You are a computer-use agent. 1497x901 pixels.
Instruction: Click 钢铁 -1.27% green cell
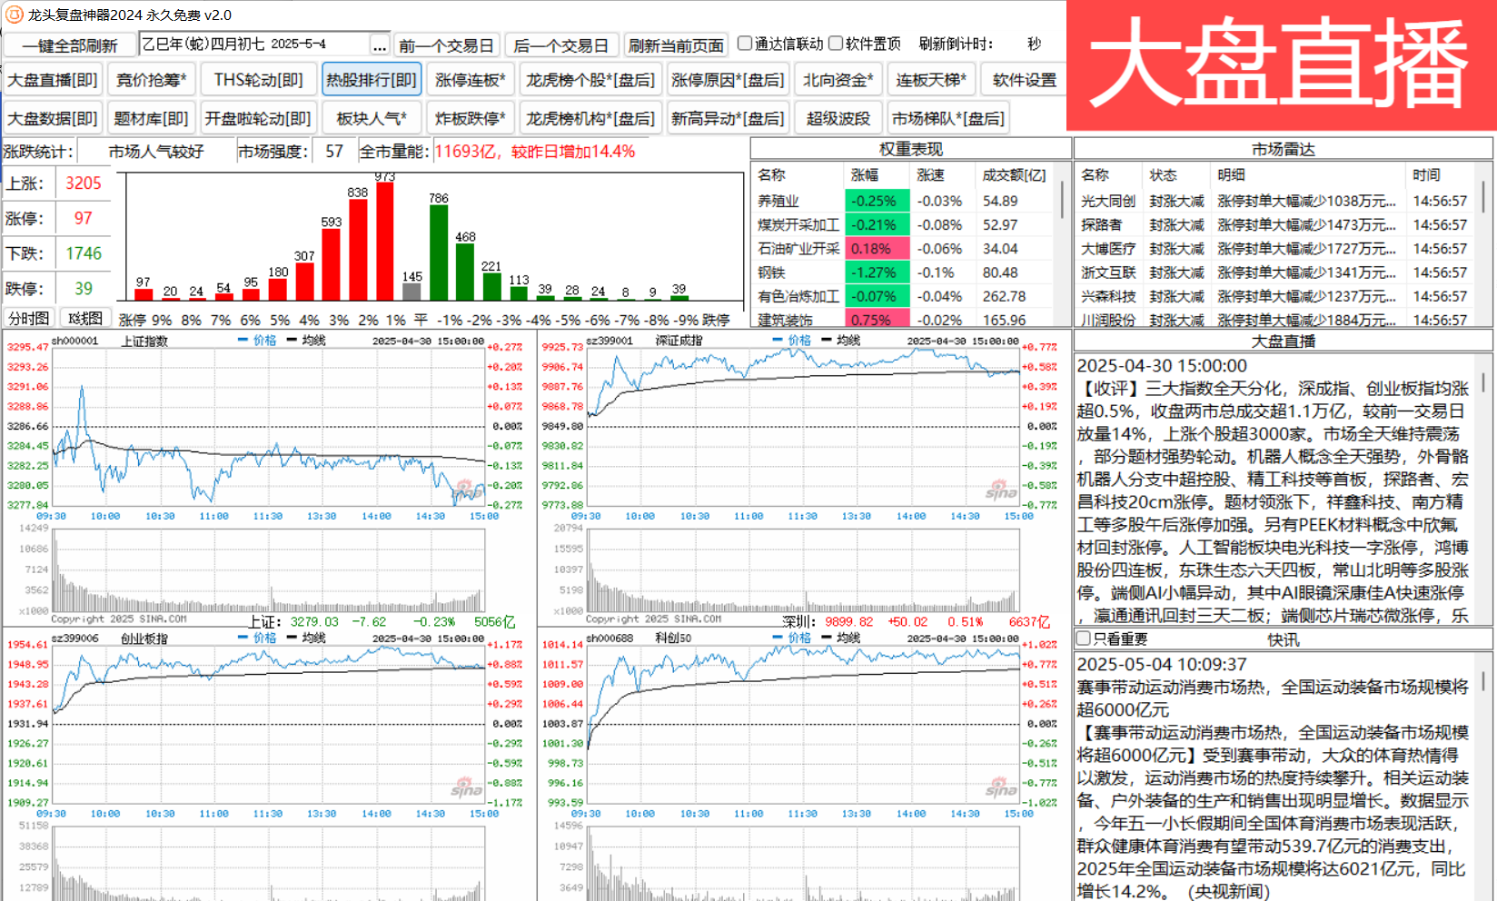tap(877, 272)
